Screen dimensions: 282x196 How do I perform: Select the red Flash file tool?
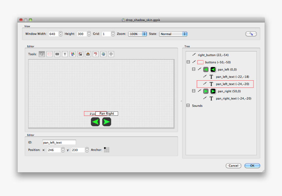(96, 54)
